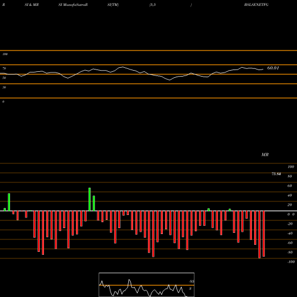Viewport: 297px width, 297px height.
Task: Click the tallest green MR histogram bar
Action: click(x=90, y=199)
